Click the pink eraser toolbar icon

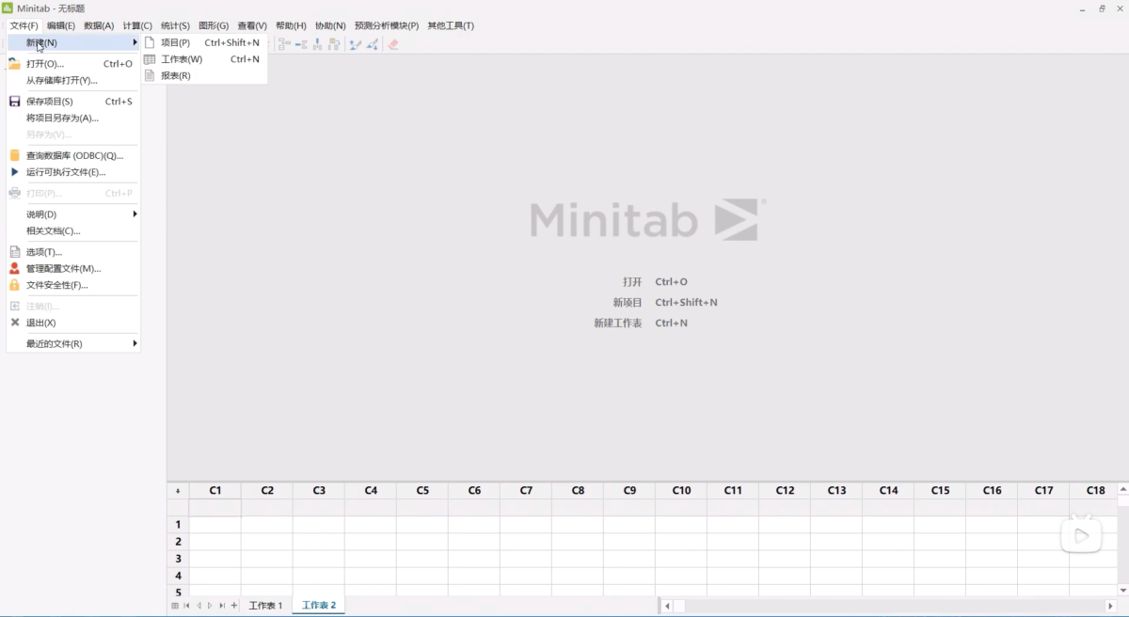coord(393,44)
